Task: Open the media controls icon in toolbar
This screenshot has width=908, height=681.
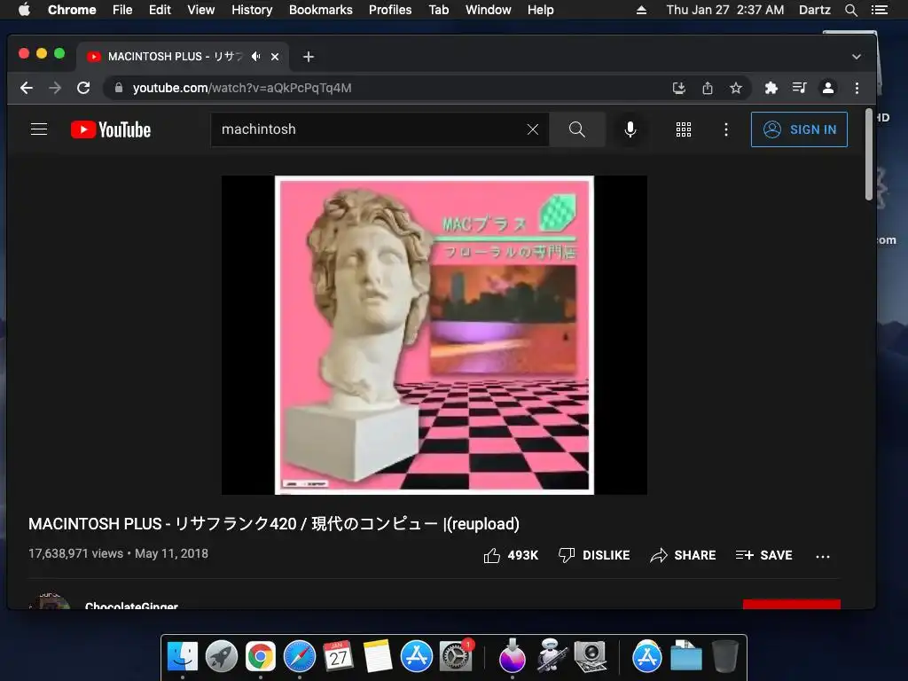Action: (x=800, y=88)
